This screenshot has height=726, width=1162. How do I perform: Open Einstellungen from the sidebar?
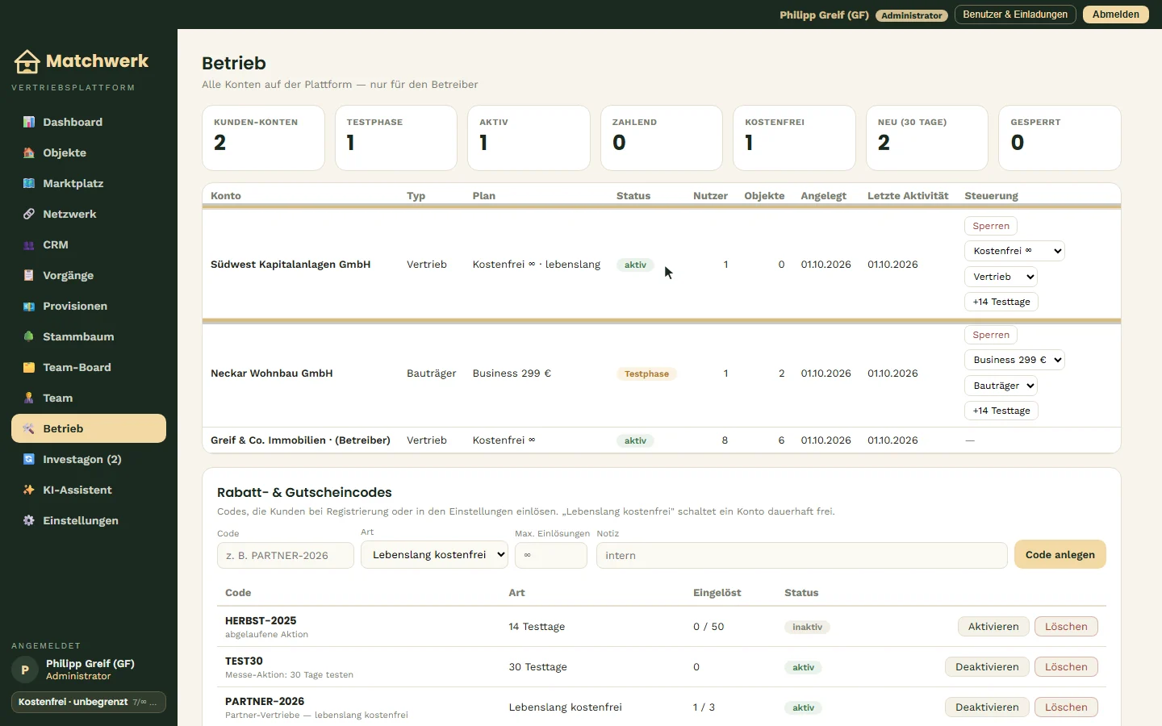(x=89, y=520)
